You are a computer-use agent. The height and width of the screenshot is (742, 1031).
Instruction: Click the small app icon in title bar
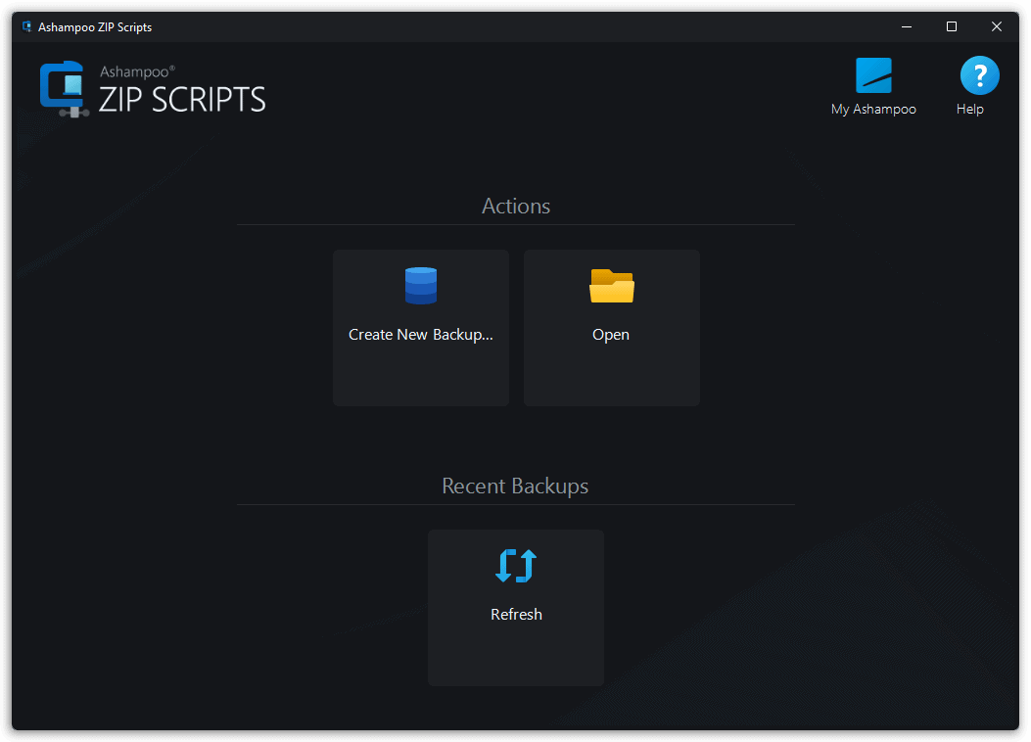point(27,26)
